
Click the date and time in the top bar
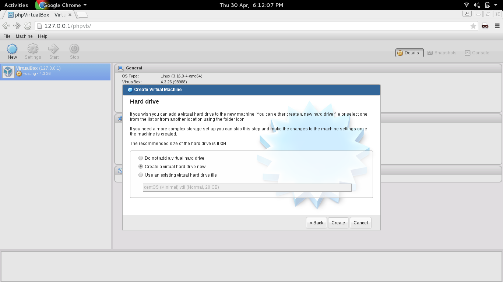251,5
